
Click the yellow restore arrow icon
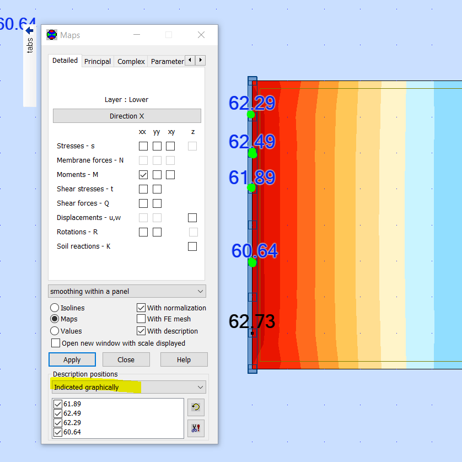[196, 407]
